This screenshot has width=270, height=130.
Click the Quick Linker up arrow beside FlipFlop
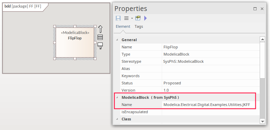tap(100, 29)
